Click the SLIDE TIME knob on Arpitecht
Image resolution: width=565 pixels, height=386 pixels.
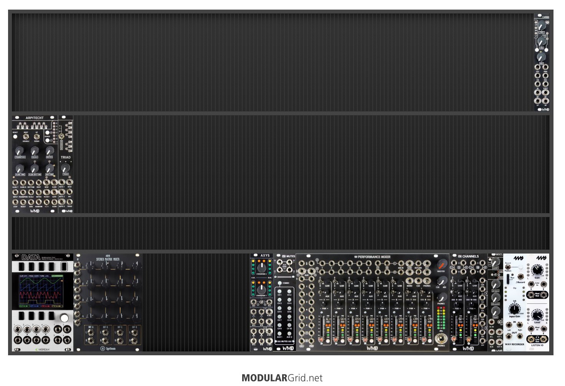click(x=20, y=168)
